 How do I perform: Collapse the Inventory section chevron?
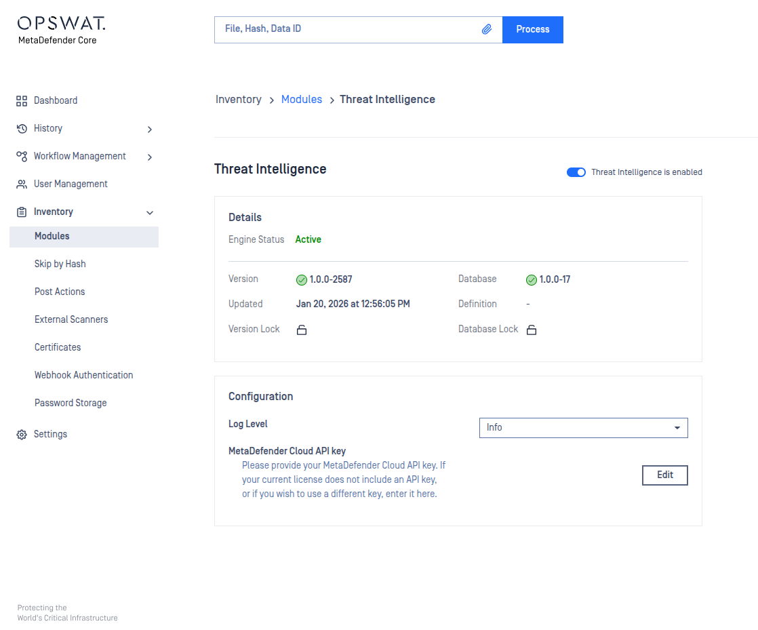[150, 212]
